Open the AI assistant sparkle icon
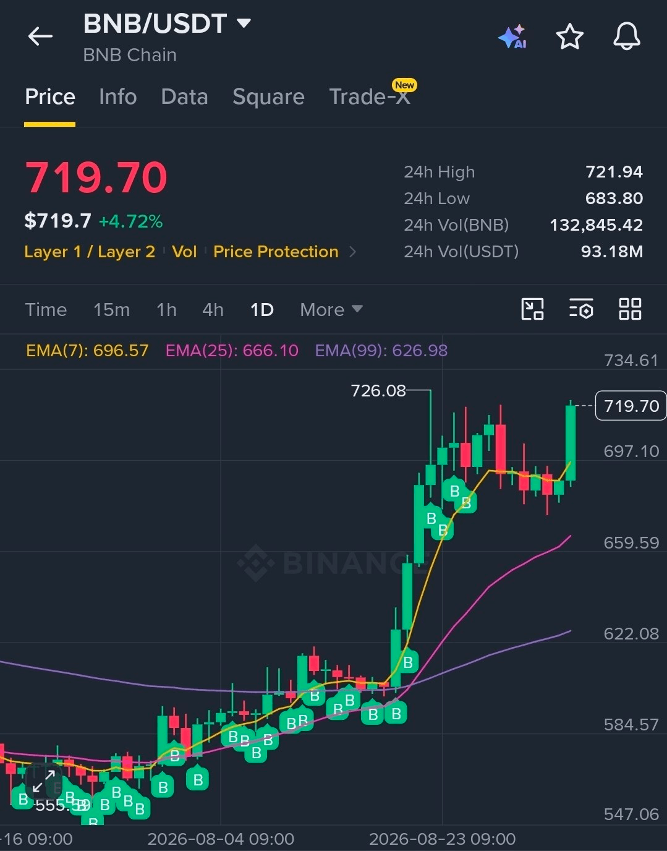The width and height of the screenshot is (667, 851). click(x=512, y=37)
